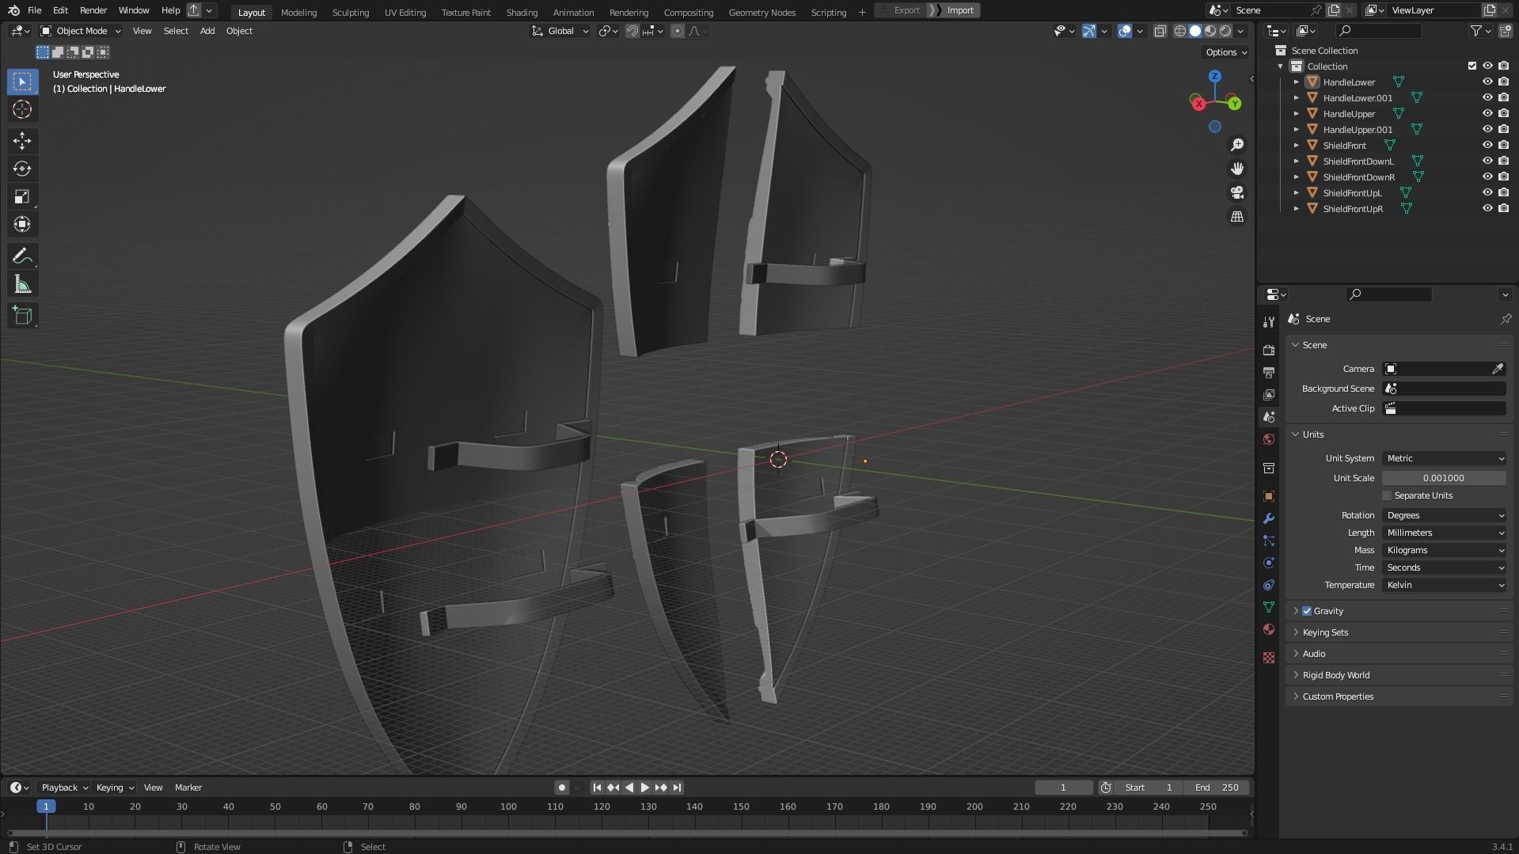Switch to the Geometry Nodes workspace tab
Viewport: 1519px width, 854px height.
(x=761, y=12)
